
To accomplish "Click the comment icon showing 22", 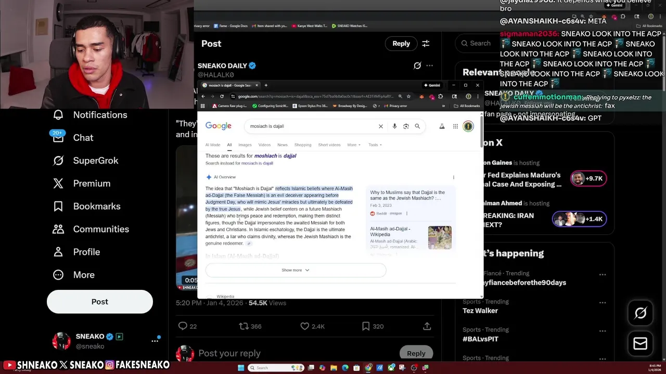I will click(x=183, y=326).
